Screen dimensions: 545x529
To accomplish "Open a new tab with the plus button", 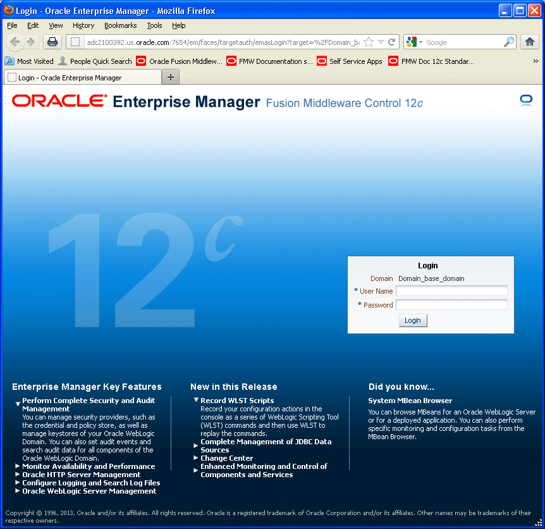I will click(x=171, y=77).
